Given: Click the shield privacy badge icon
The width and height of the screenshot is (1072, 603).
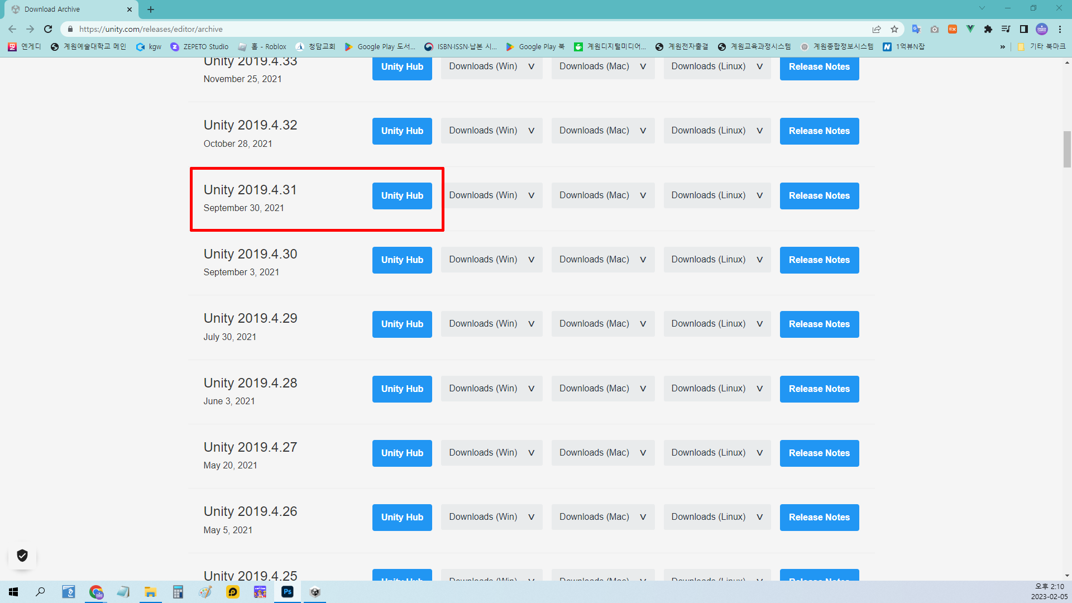Looking at the screenshot, I should click(x=22, y=556).
